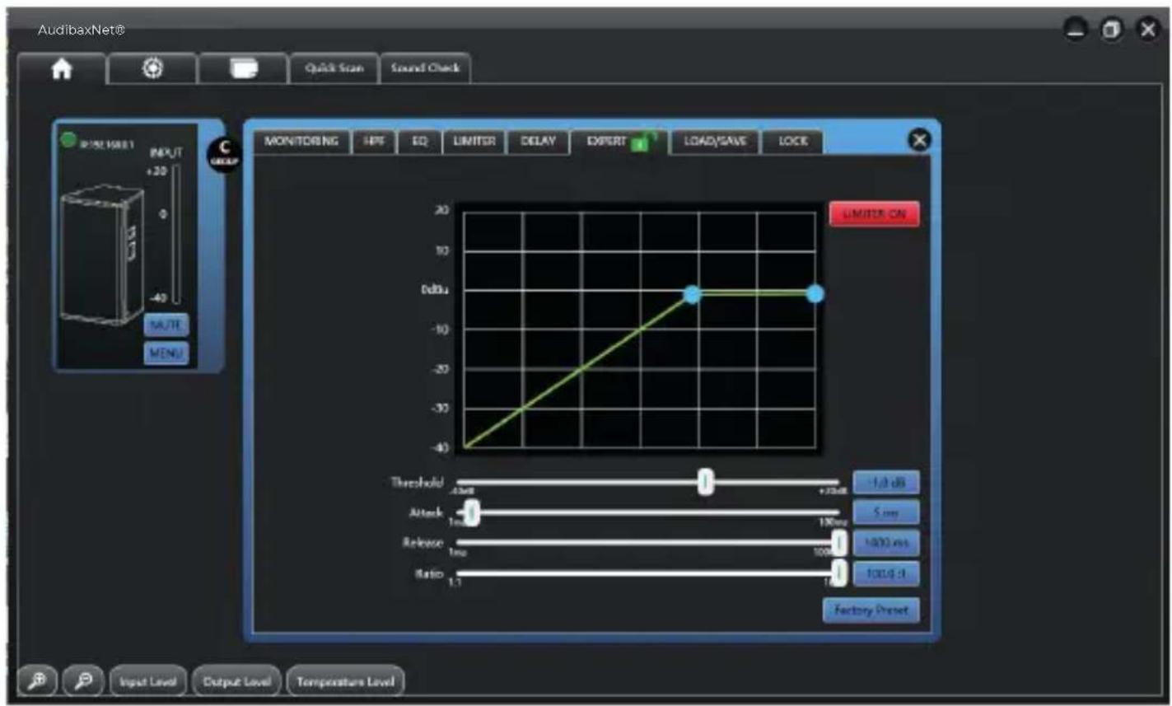
Task: Click the Temperature Level button
Action: click(x=345, y=681)
